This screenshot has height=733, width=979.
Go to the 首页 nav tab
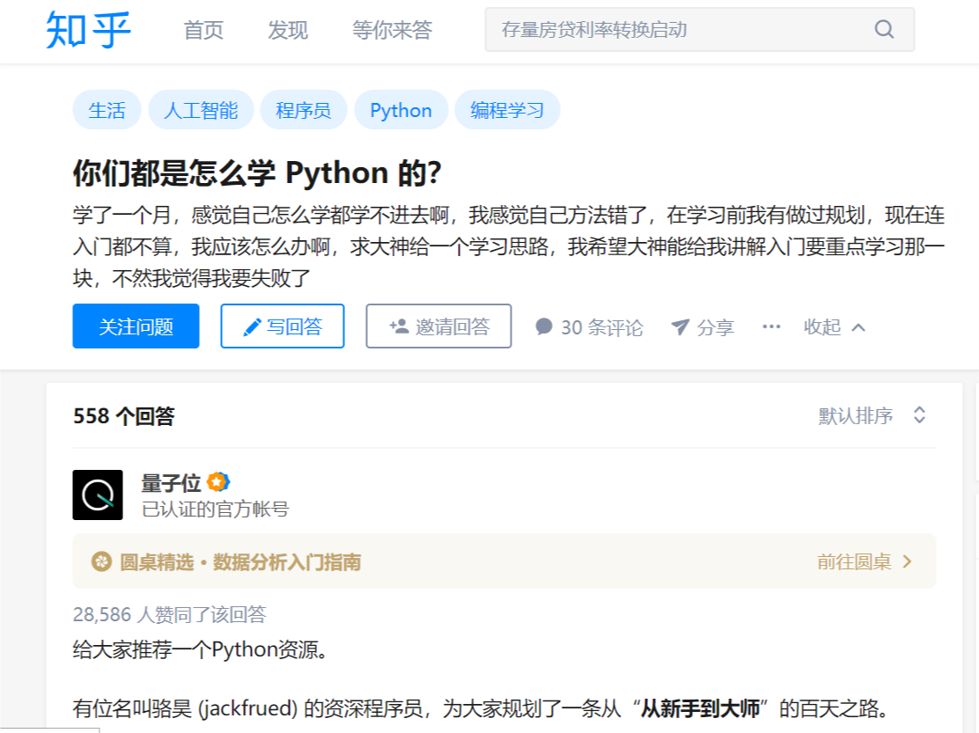(x=202, y=30)
